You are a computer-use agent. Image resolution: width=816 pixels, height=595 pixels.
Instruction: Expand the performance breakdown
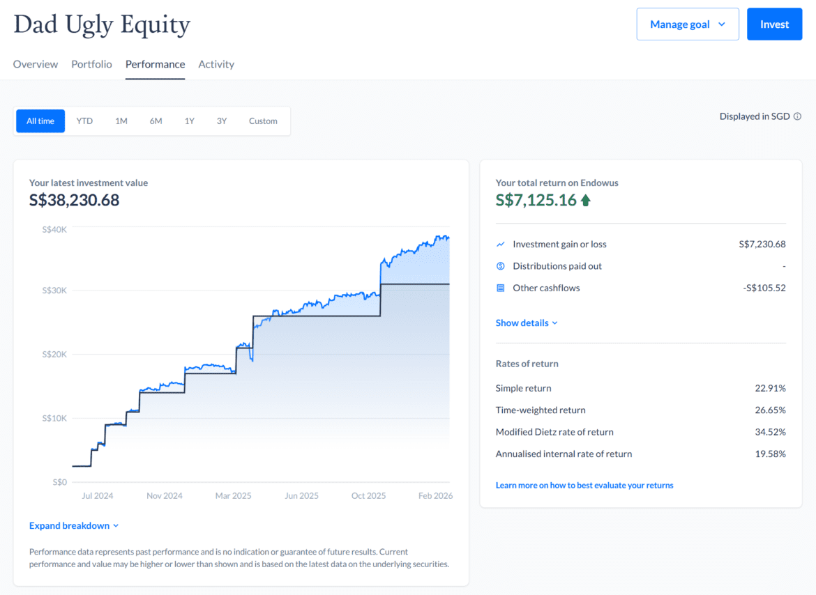tap(74, 525)
